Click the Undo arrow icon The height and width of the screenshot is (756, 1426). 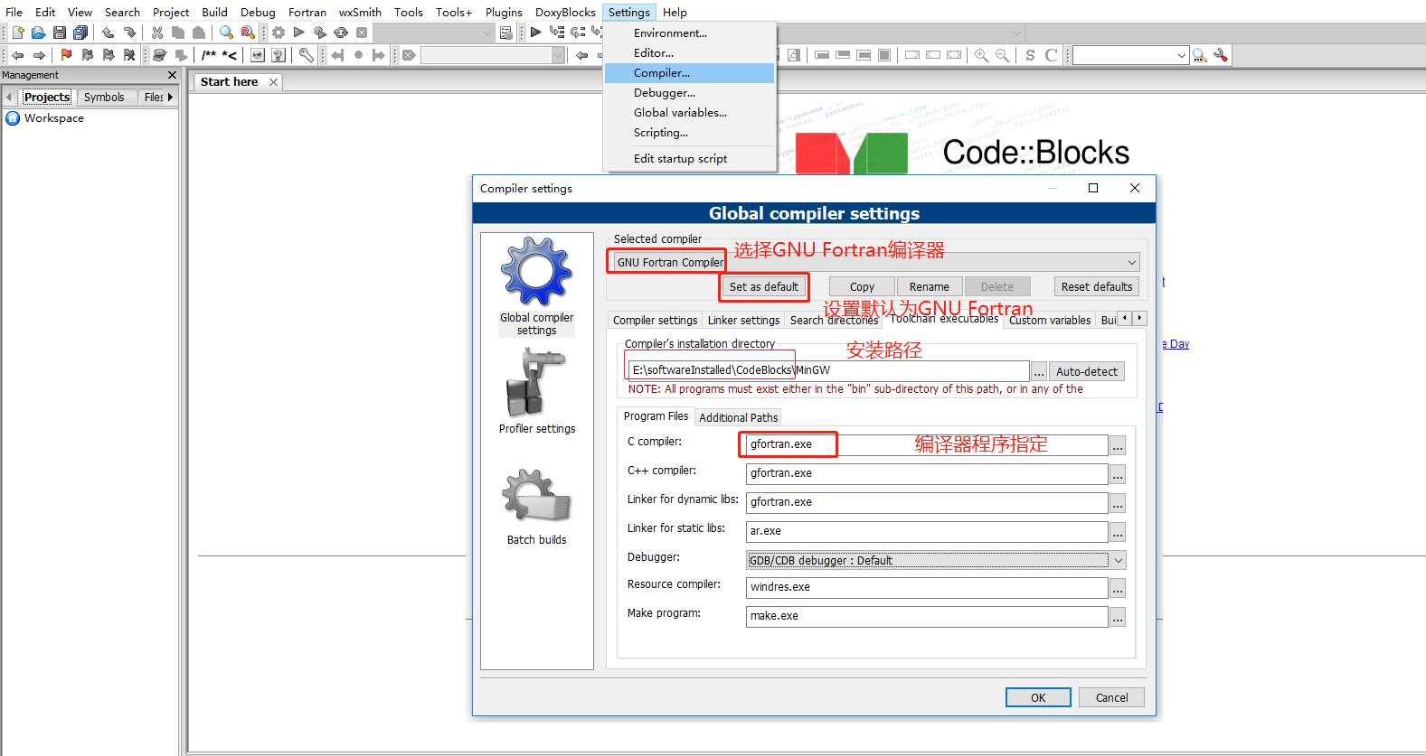[x=109, y=33]
